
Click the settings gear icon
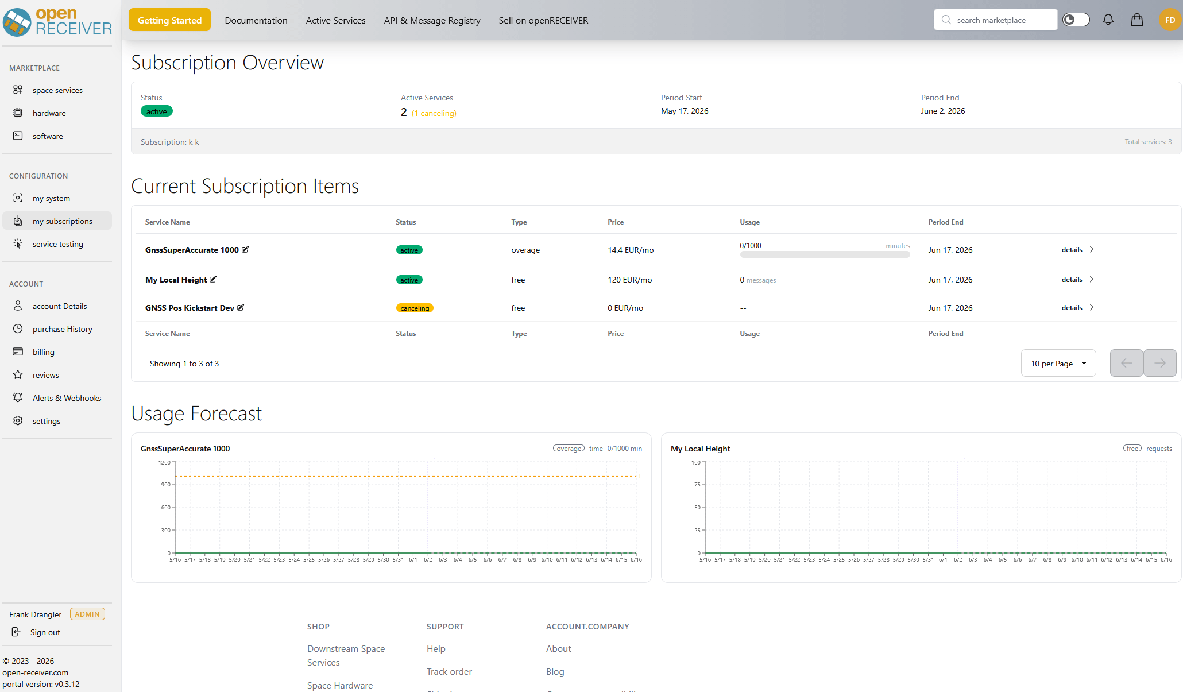coord(18,421)
